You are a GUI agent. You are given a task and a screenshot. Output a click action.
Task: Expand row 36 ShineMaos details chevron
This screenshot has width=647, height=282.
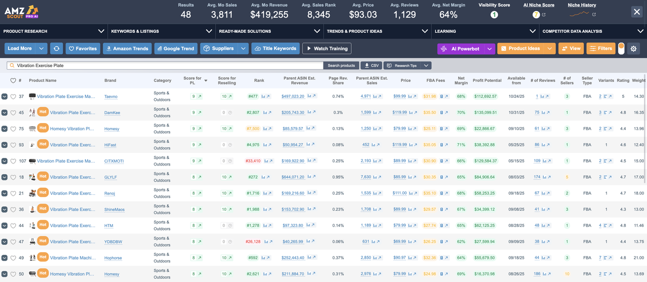(x=4, y=209)
